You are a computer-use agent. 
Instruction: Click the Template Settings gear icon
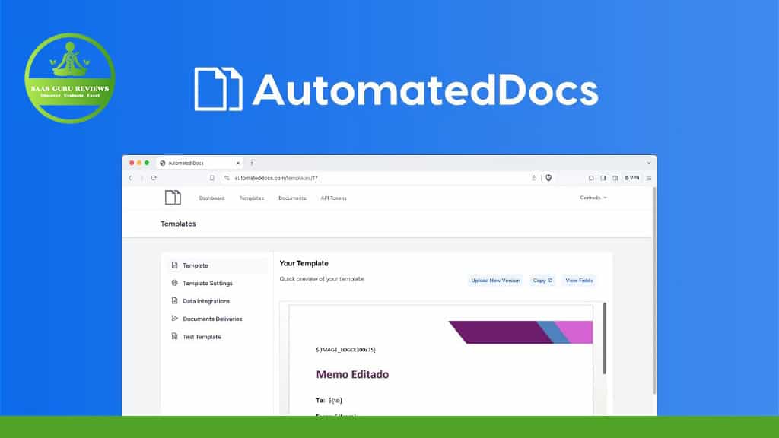(174, 283)
